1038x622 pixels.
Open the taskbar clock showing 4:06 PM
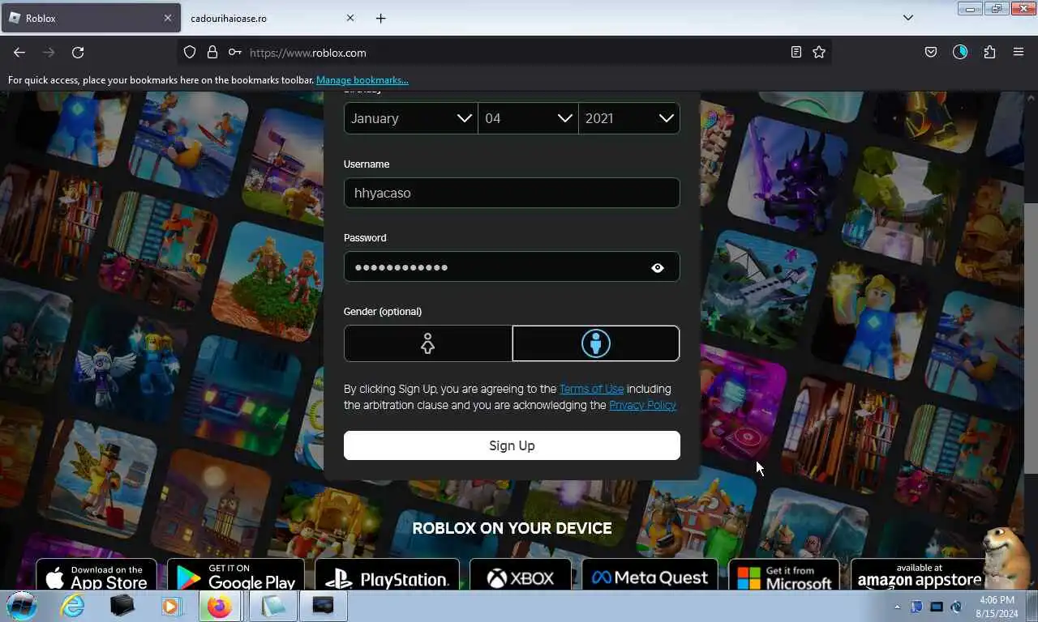click(x=997, y=607)
